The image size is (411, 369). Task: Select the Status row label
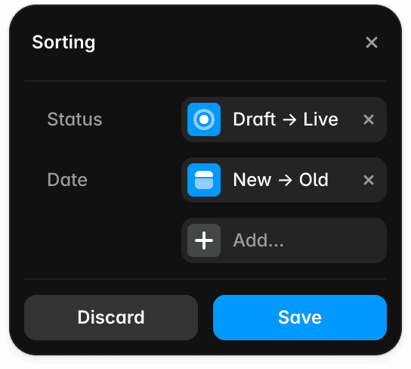coord(75,119)
